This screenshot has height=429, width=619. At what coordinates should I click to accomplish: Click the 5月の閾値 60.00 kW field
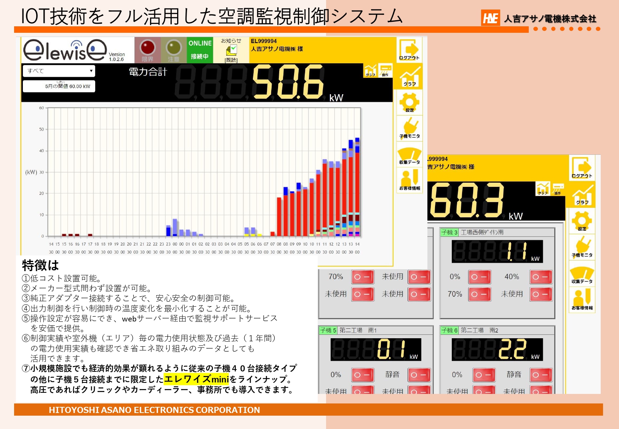(59, 86)
